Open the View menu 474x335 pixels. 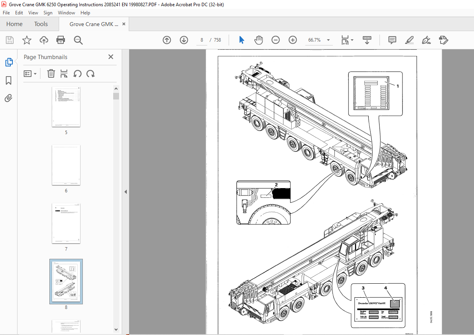[x=33, y=13]
